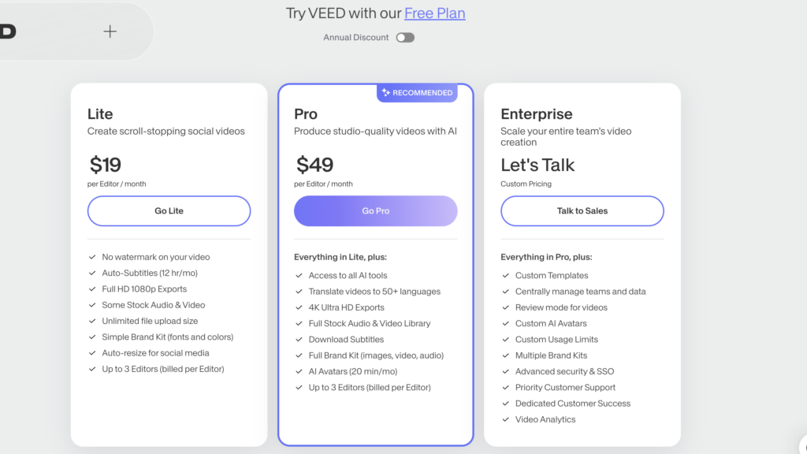Click the RECOMMENDED badge on the Pro card
The width and height of the screenshot is (807, 454).
(417, 93)
